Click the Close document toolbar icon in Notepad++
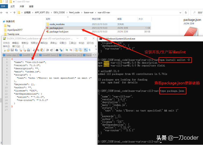203x145 pixels. click(20, 50)
